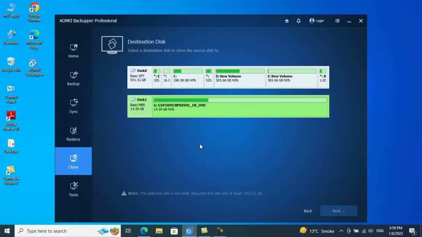Viewport: 422px width, 237px height.
Task: Click the C: 198.58 GB partition
Action: tap(188, 78)
